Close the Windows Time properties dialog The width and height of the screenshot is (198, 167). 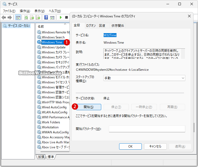click(189, 16)
